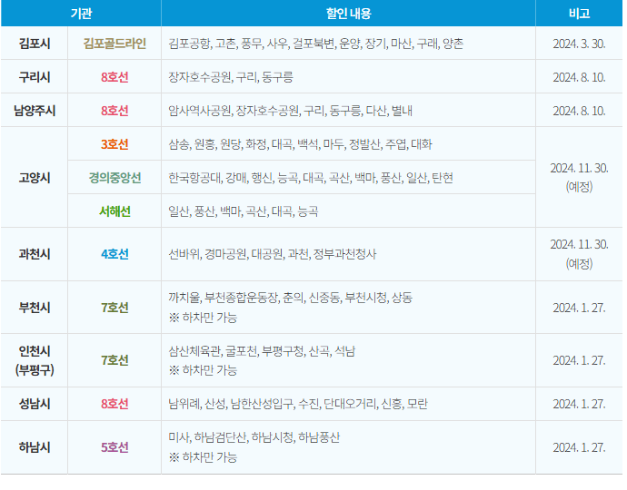Click the 비고 column header
Viewport: 627px width, 490px height.
(x=579, y=14)
